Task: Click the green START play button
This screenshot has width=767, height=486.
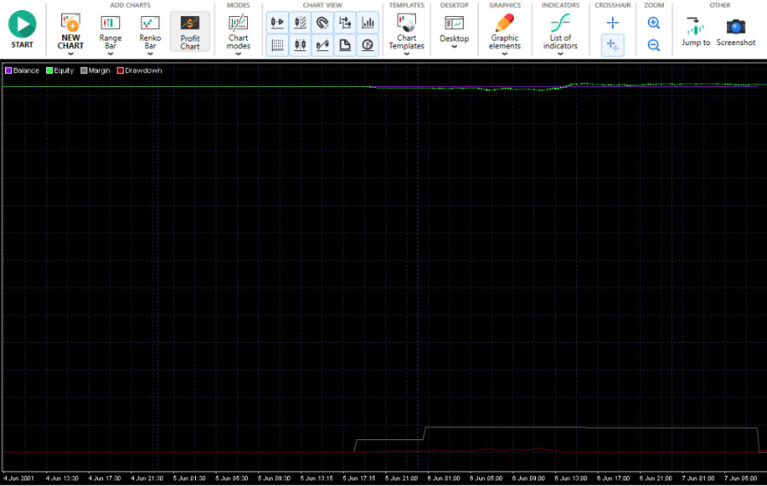Action: (22, 24)
